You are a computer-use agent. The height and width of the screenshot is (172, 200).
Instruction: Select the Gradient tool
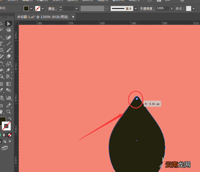pos(9,84)
